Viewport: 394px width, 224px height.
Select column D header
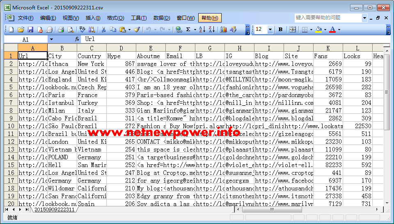point(121,48)
